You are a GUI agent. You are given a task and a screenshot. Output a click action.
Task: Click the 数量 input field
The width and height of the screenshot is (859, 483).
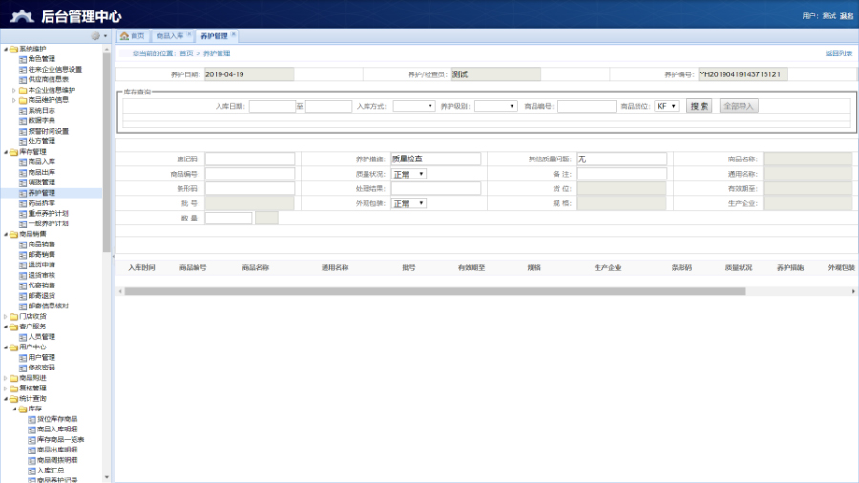click(x=228, y=219)
